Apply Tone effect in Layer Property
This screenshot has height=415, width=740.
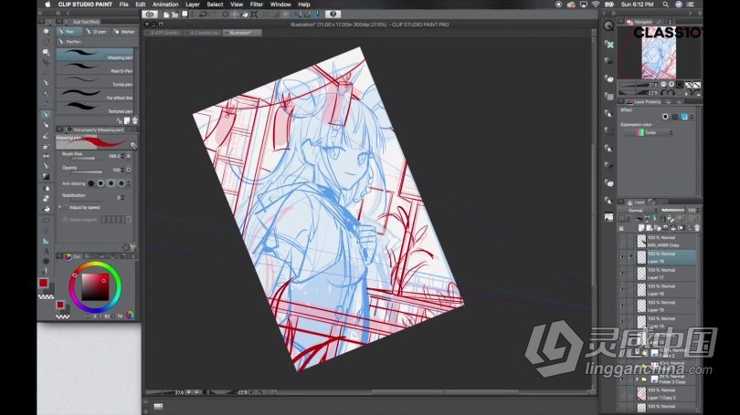[675, 117]
